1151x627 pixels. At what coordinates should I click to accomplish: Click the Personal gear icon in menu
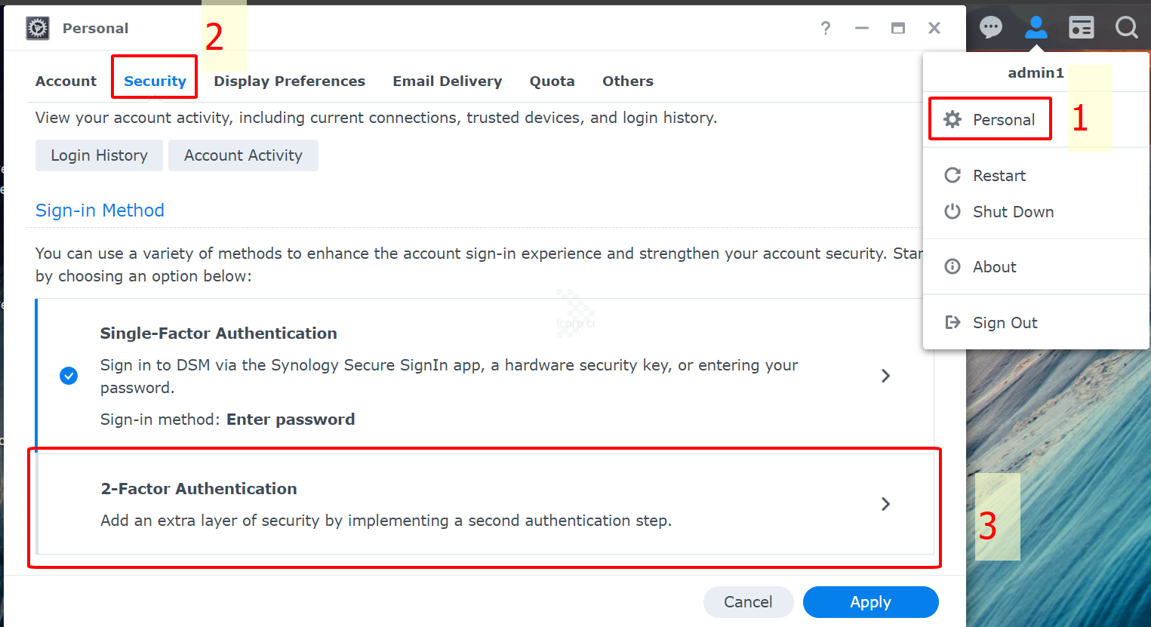pos(952,119)
